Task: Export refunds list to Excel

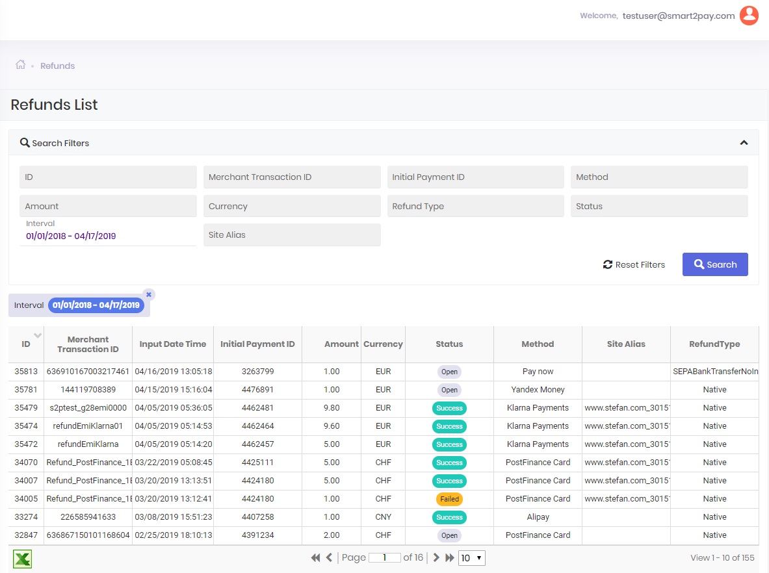Action: [22, 559]
